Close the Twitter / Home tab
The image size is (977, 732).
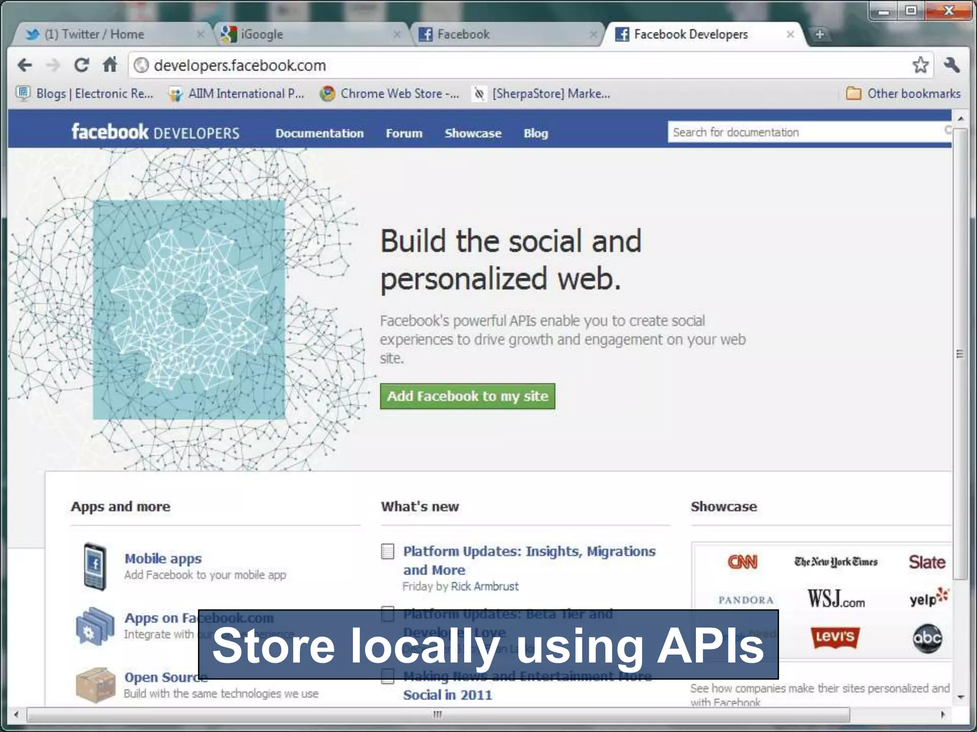click(x=200, y=34)
